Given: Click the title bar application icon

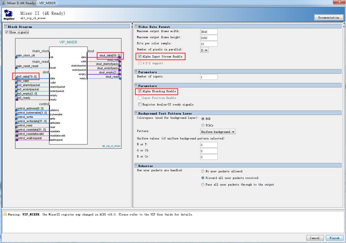Looking at the screenshot, I should coord(3,3).
